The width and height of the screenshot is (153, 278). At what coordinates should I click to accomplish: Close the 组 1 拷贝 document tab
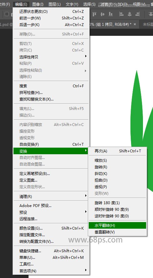(x=135, y=24)
